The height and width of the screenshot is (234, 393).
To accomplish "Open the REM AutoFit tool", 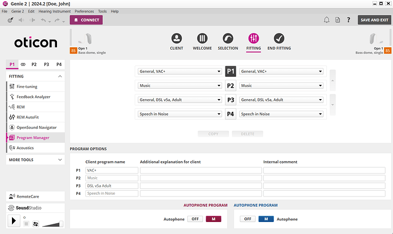I will tap(35, 117).
